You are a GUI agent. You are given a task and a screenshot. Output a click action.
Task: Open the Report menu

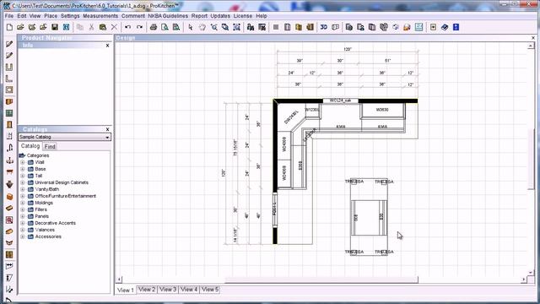click(199, 16)
